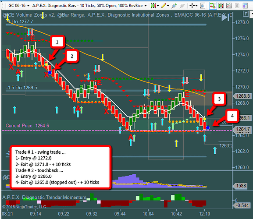Open the arrow beside the pencil tool
The image size is (253, 219).
click(168, 6)
